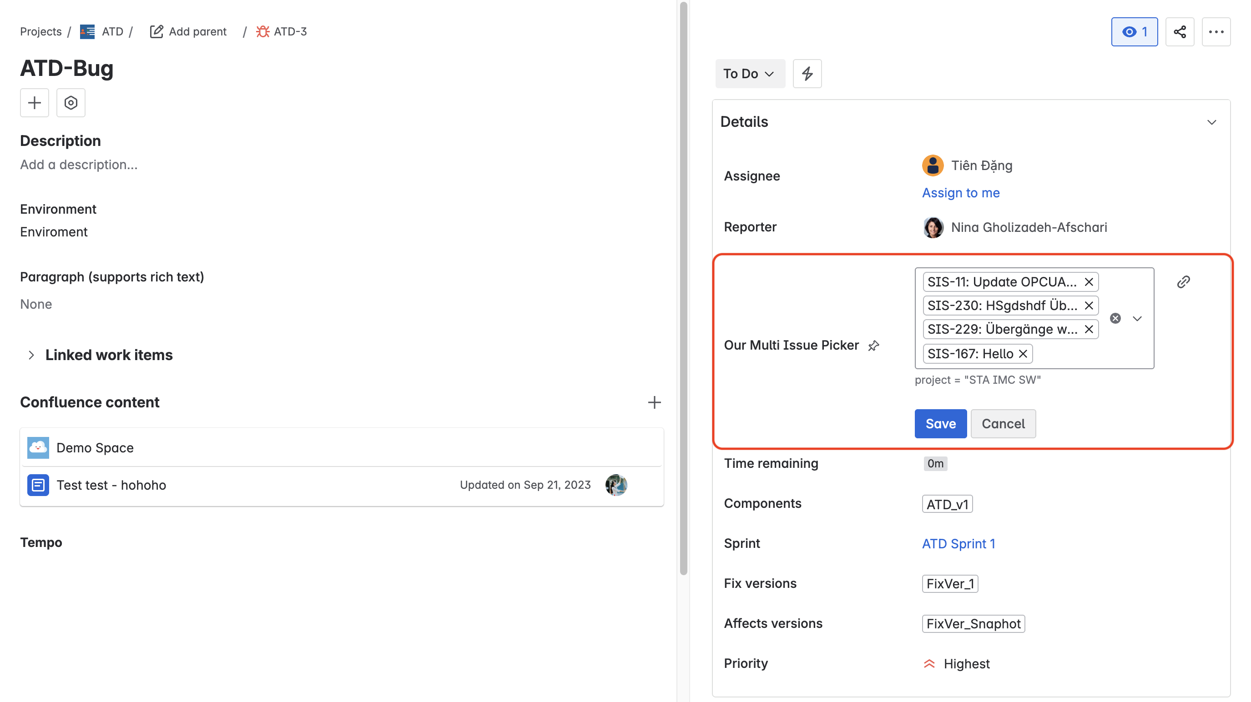1251x702 pixels.
Task: Click the add button under ATD-Bug title
Action: click(x=35, y=102)
